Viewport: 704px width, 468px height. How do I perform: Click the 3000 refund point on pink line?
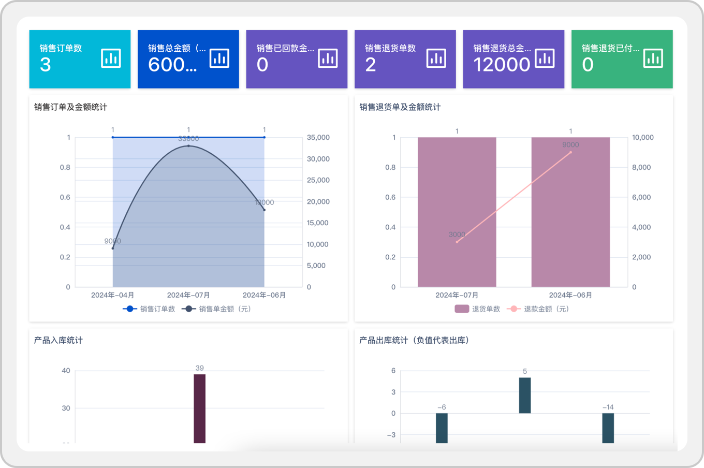[x=457, y=242]
